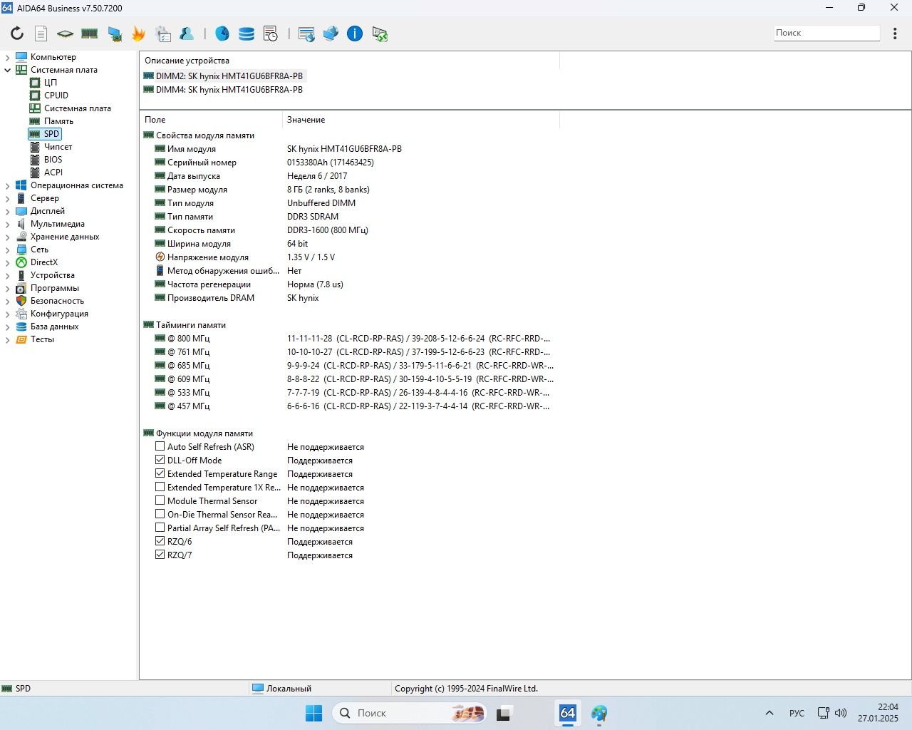The width and height of the screenshot is (912, 730).
Task: Click the AIDA64 taskbar icon
Action: coord(568,713)
